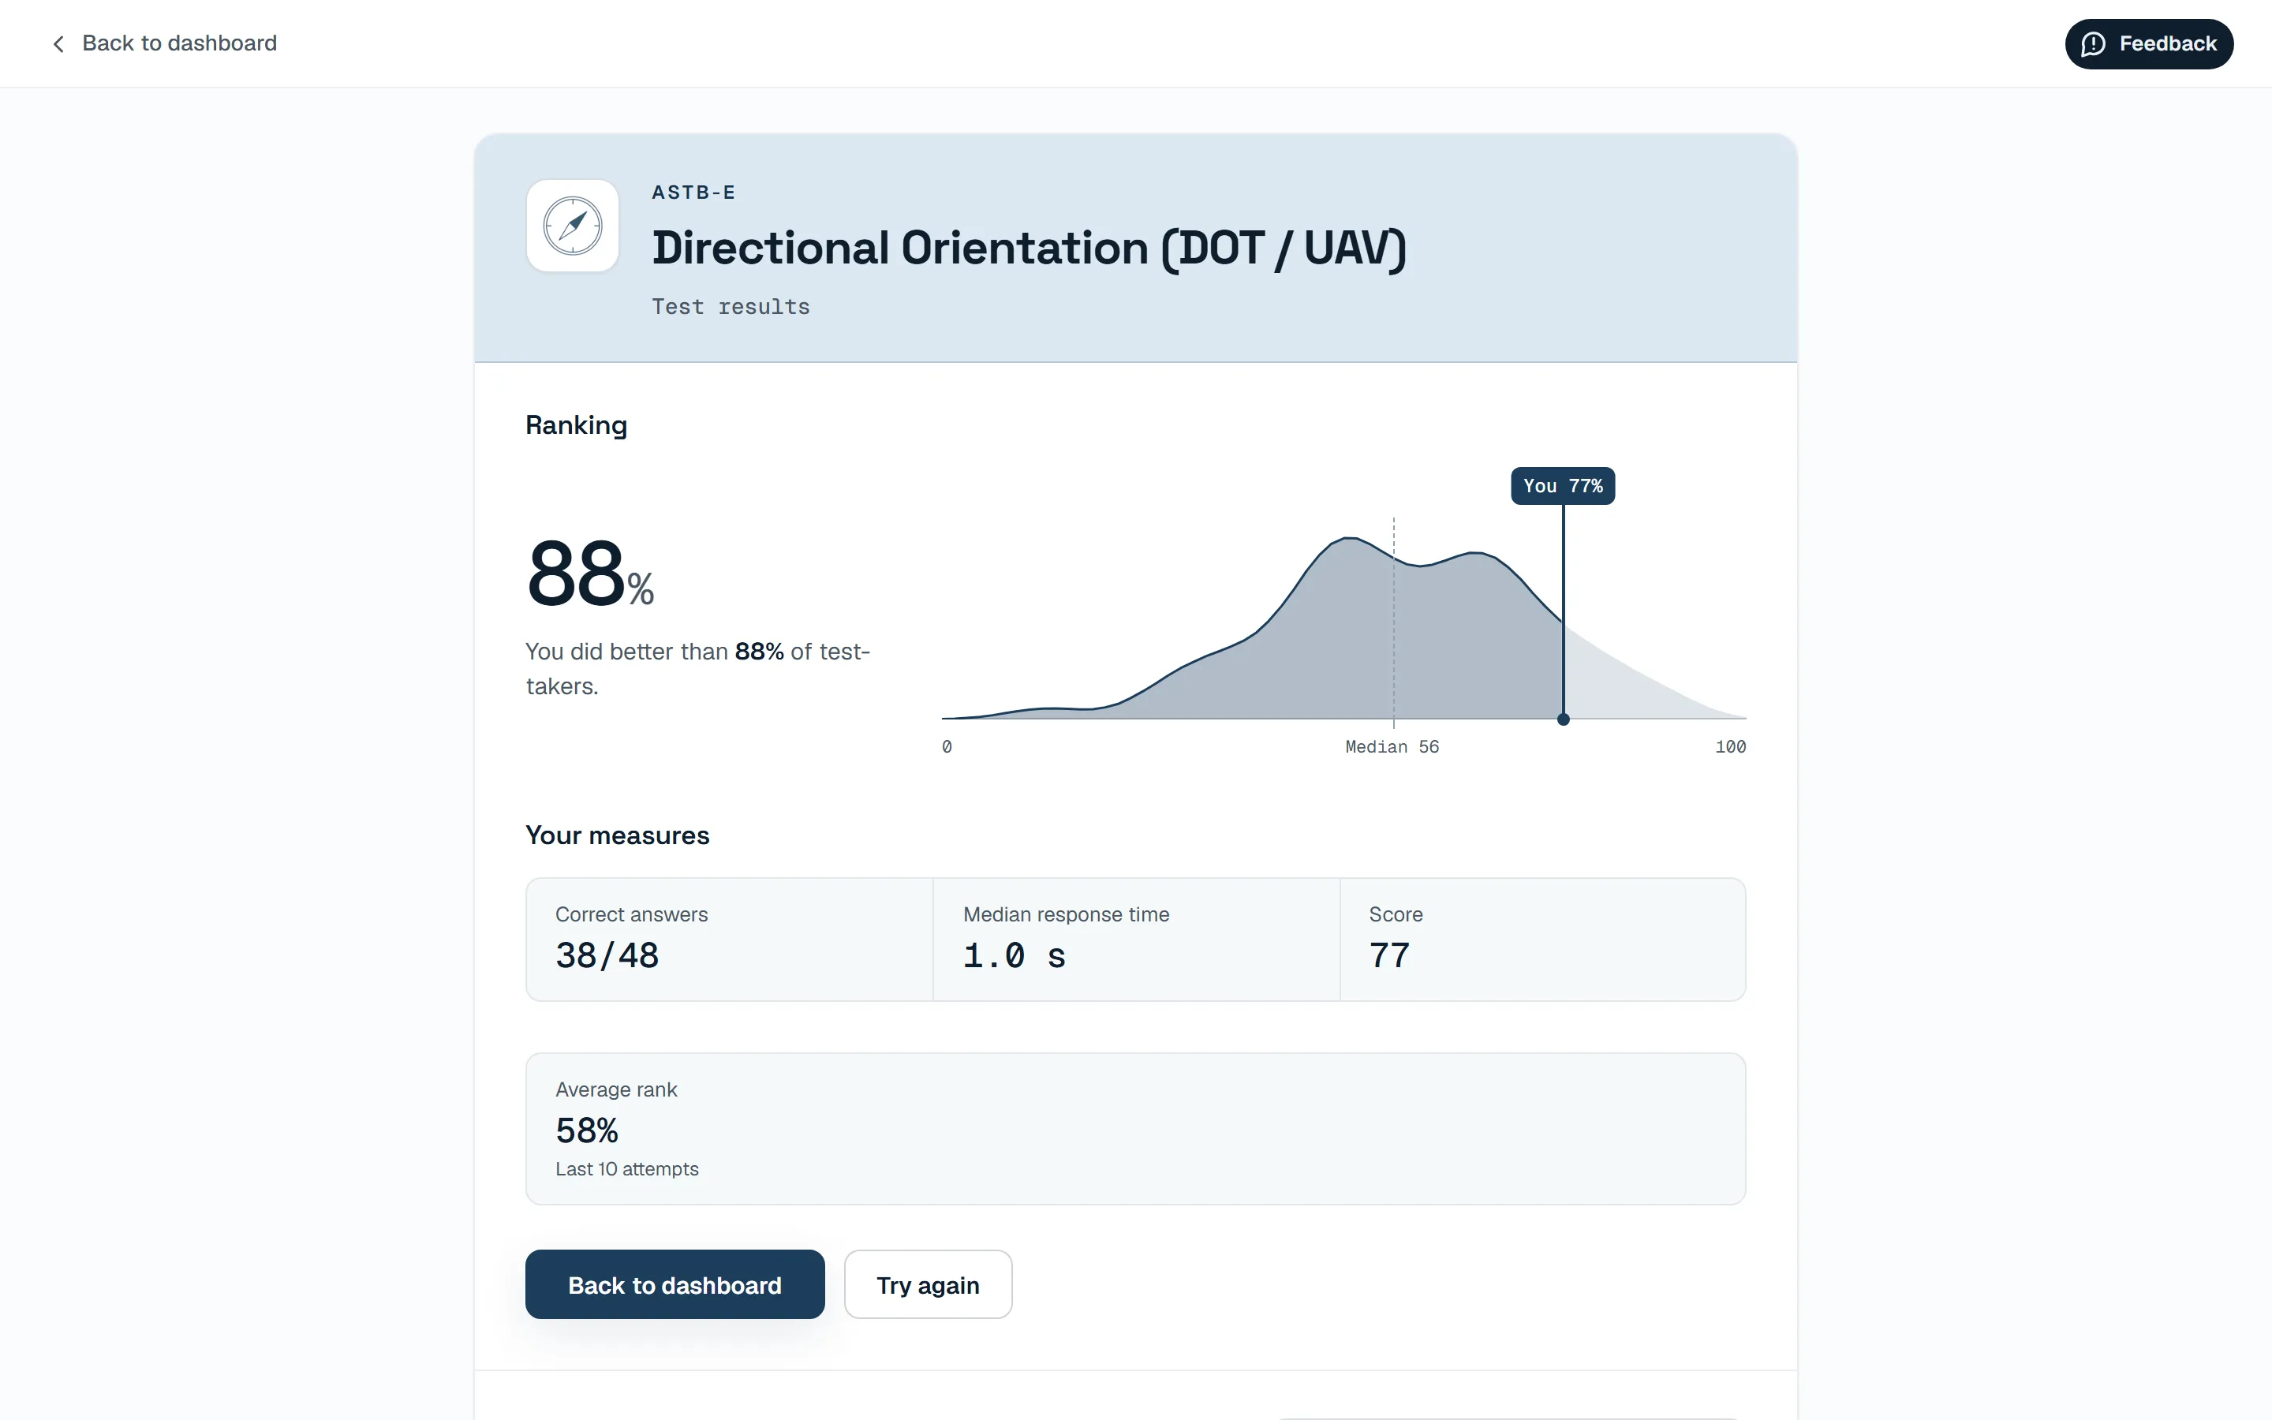Image resolution: width=2272 pixels, height=1420 pixels.
Task: Click the compass icon beside the test title
Action: pos(573,226)
